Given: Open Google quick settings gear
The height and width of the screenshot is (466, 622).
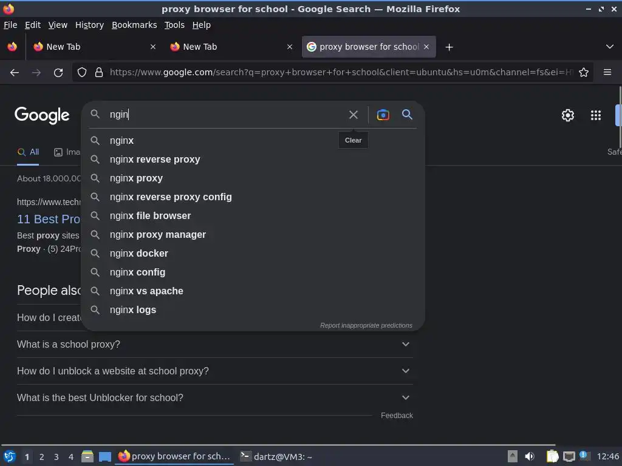Looking at the screenshot, I should [x=568, y=115].
